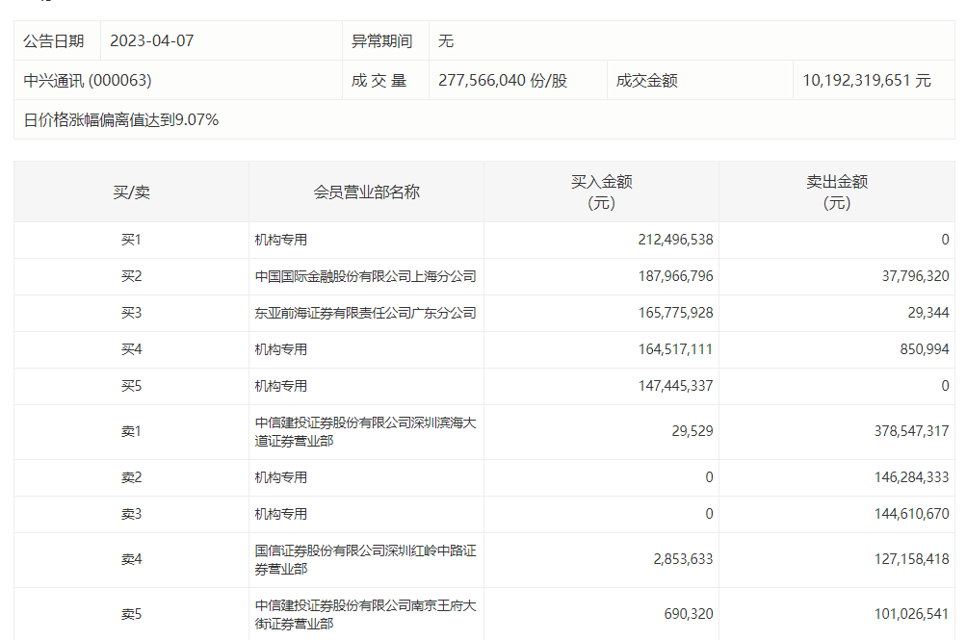The image size is (967, 640).
Task: Select volume value 277,566,040 份/股
Action: point(503,80)
